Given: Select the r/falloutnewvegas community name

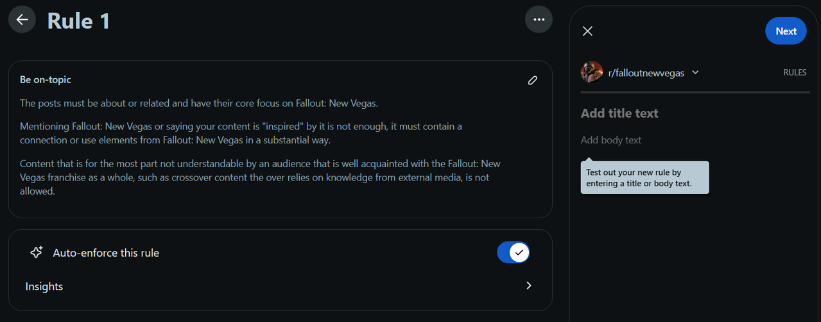Looking at the screenshot, I should point(646,73).
